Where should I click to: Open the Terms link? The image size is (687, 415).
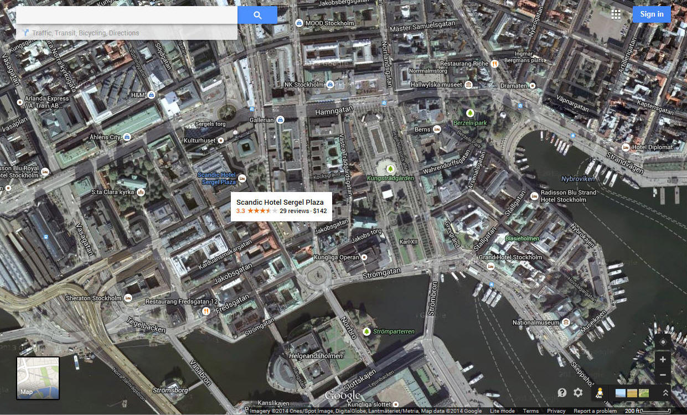[531, 411]
